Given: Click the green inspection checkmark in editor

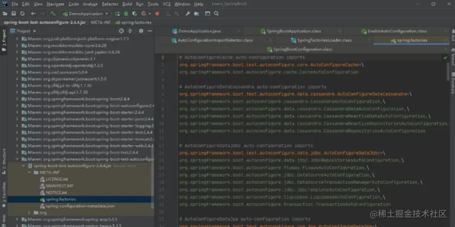Looking at the screenshot, I should (x=445, y=58).
